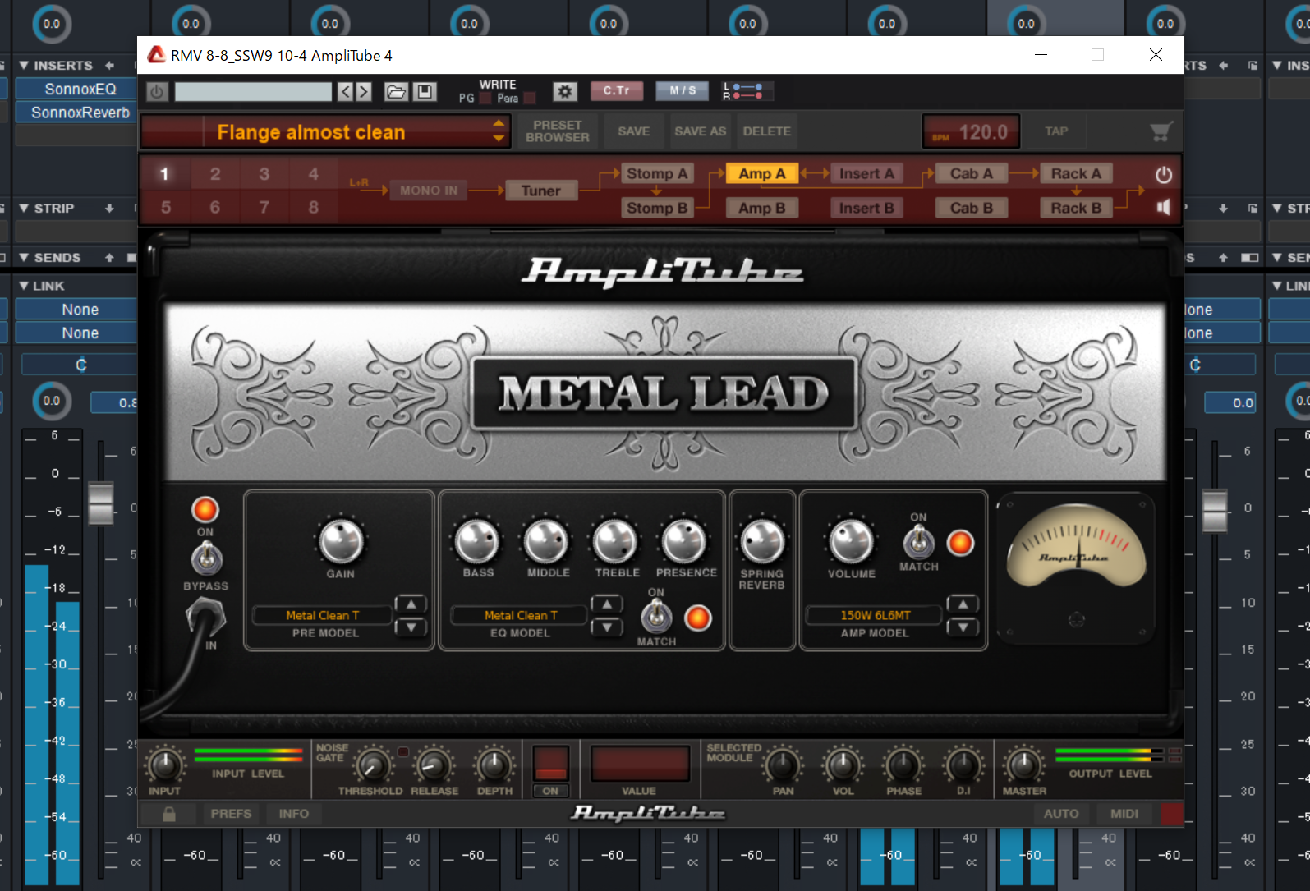Screen dimensions: 1310x891
Task: Click the INPUT level knob
Action: pos(164,765)
